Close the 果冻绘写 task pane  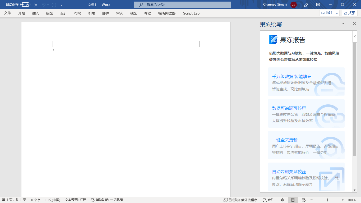coord(354,24)
